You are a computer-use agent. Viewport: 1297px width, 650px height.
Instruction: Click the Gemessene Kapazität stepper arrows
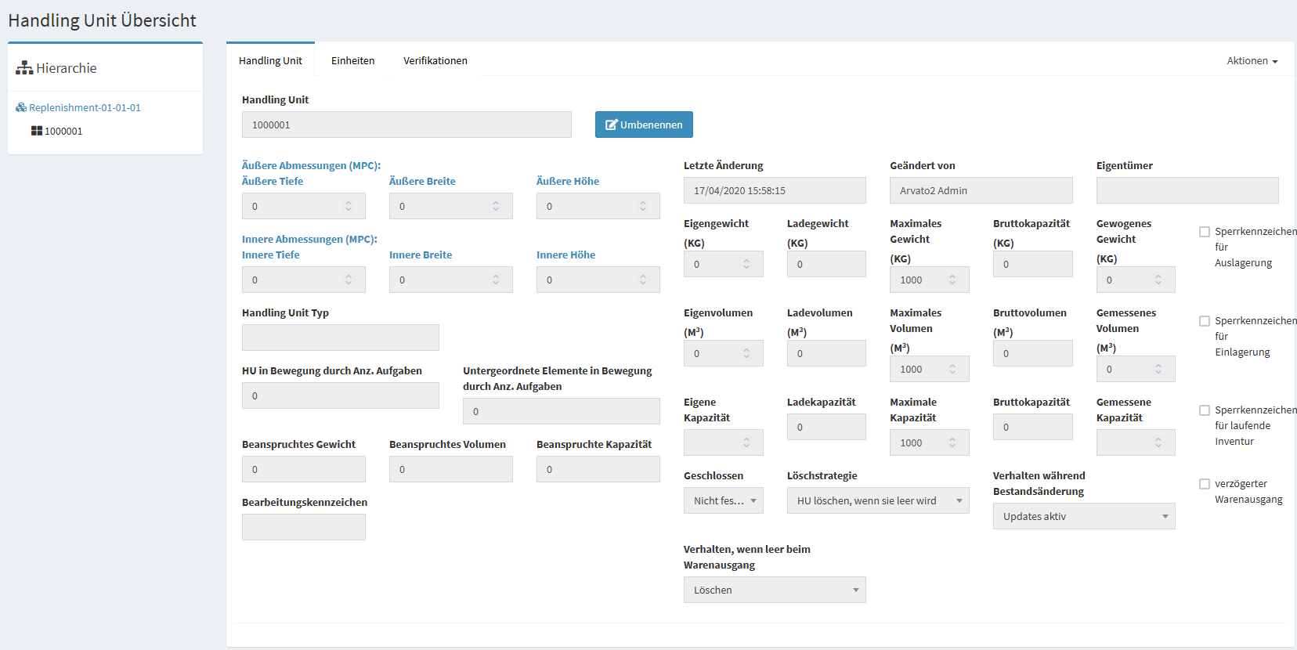tap(1158, 442)
